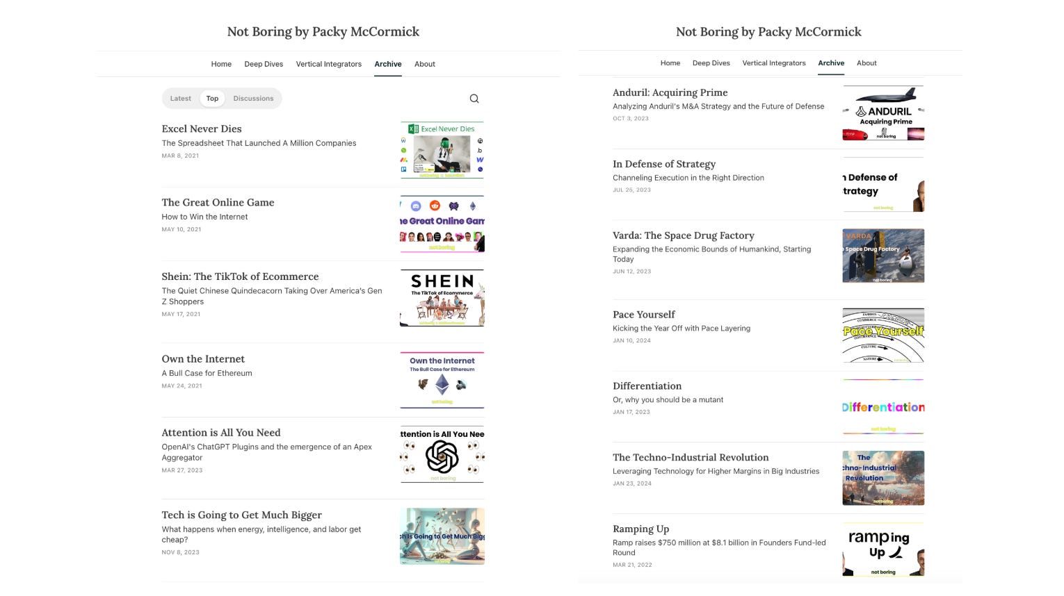Click the Pace Yourself layered diagram thumbnail
The width and height of the screenshot is (1064, 596).
[x=883, y=335]
